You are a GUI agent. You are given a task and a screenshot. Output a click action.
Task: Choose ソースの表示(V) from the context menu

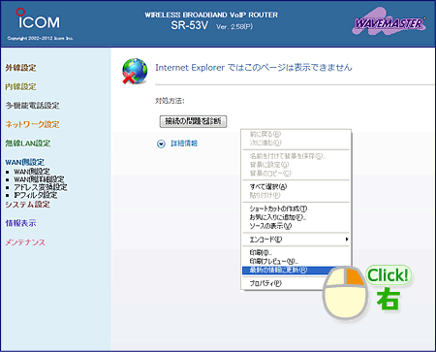[296, 226]
